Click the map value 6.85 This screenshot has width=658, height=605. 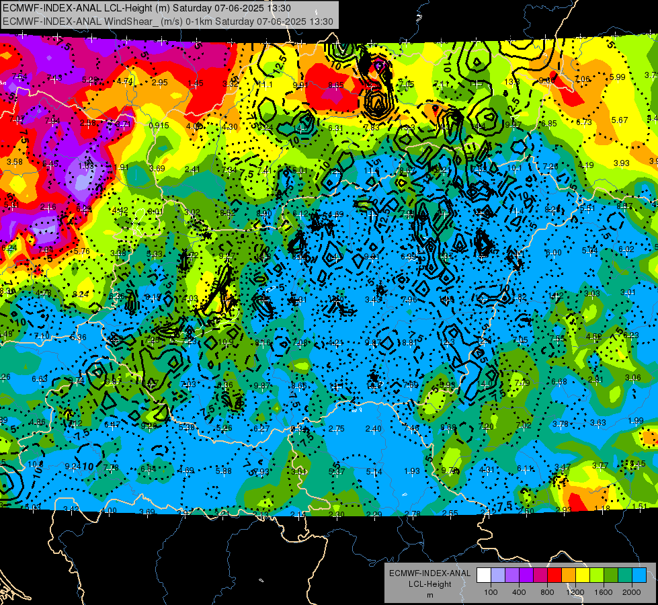(548, 124)
